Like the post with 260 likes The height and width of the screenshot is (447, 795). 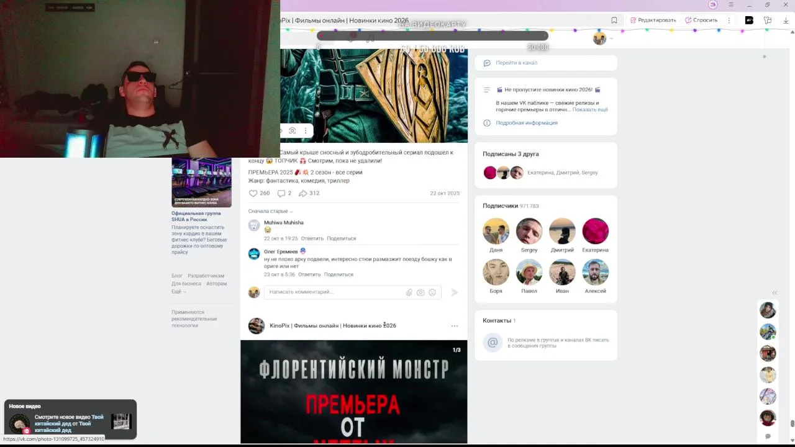[x=259, y=193]
